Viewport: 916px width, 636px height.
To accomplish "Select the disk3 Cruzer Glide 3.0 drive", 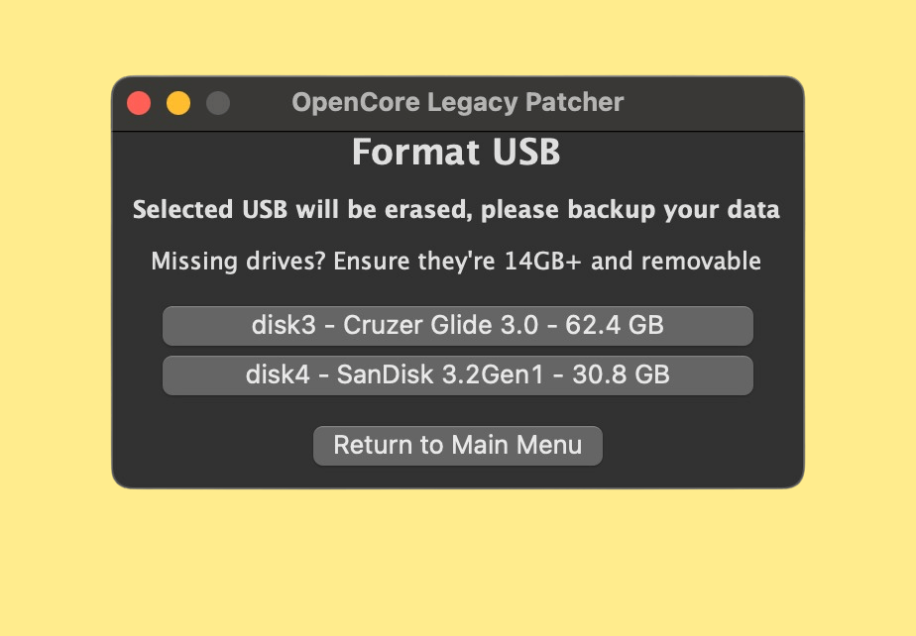I will 457,326.
